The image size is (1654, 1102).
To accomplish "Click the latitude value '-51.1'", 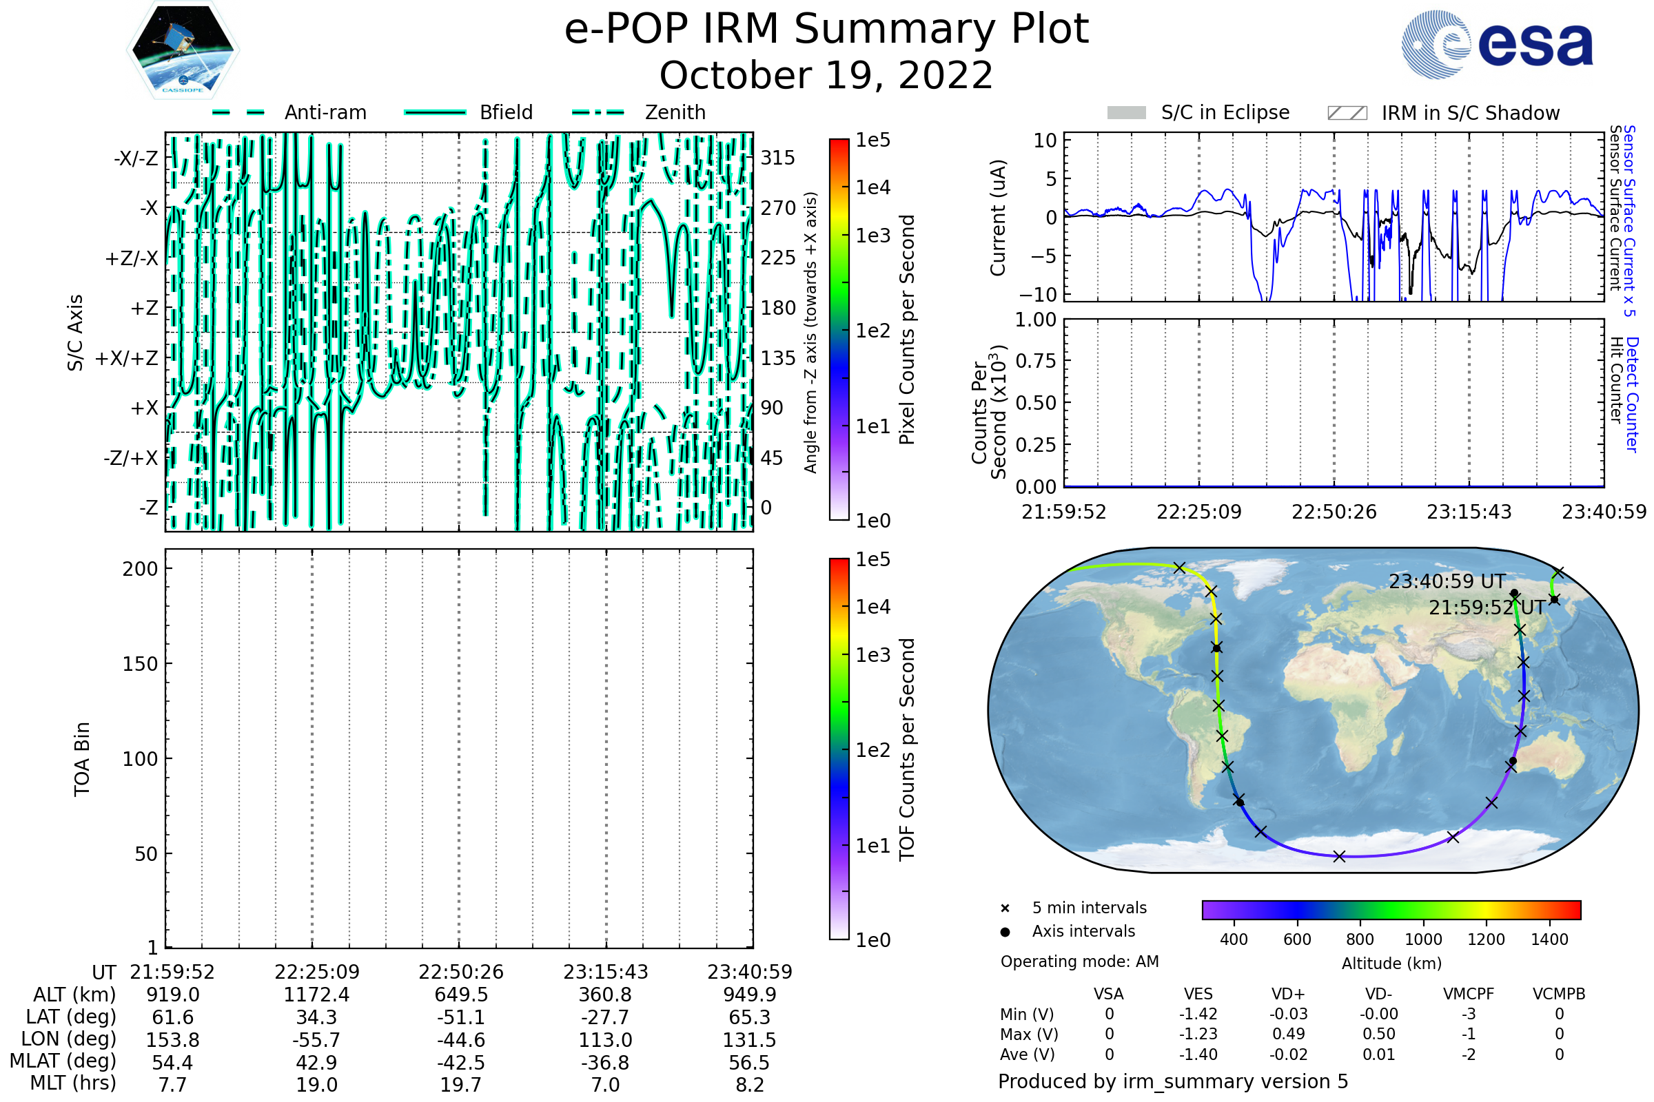I will pos(461,1018).
